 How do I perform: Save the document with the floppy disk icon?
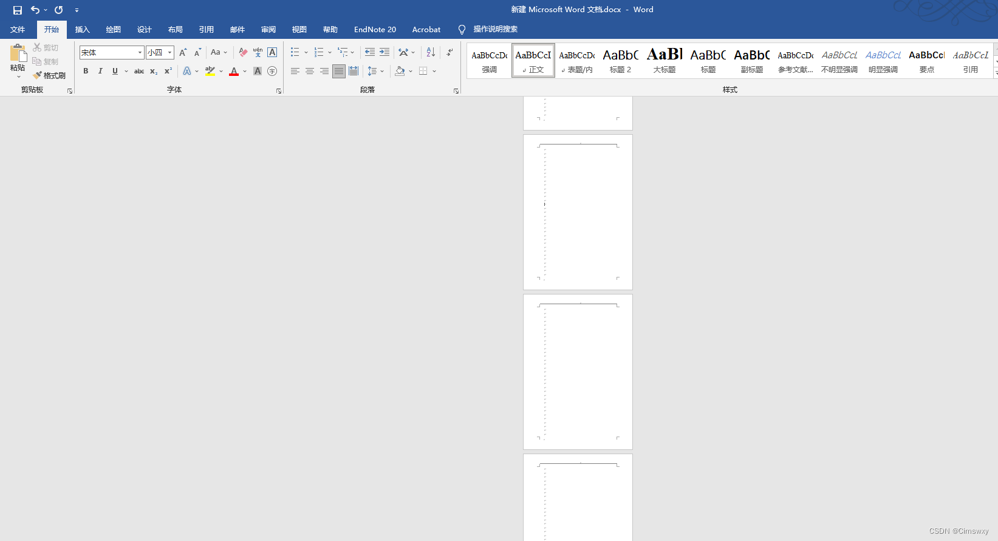point(18,10)
